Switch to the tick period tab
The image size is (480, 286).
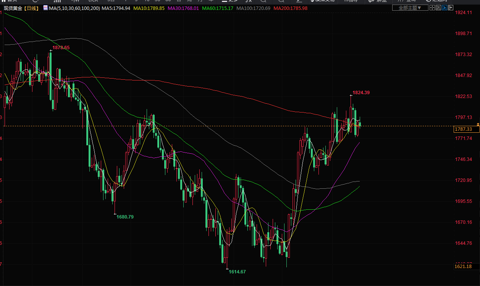click(x=93, y=1)
